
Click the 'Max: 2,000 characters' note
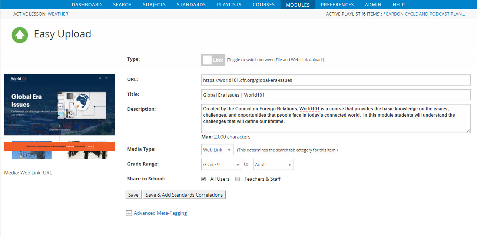pyautogui.click(x=226, y=137)
